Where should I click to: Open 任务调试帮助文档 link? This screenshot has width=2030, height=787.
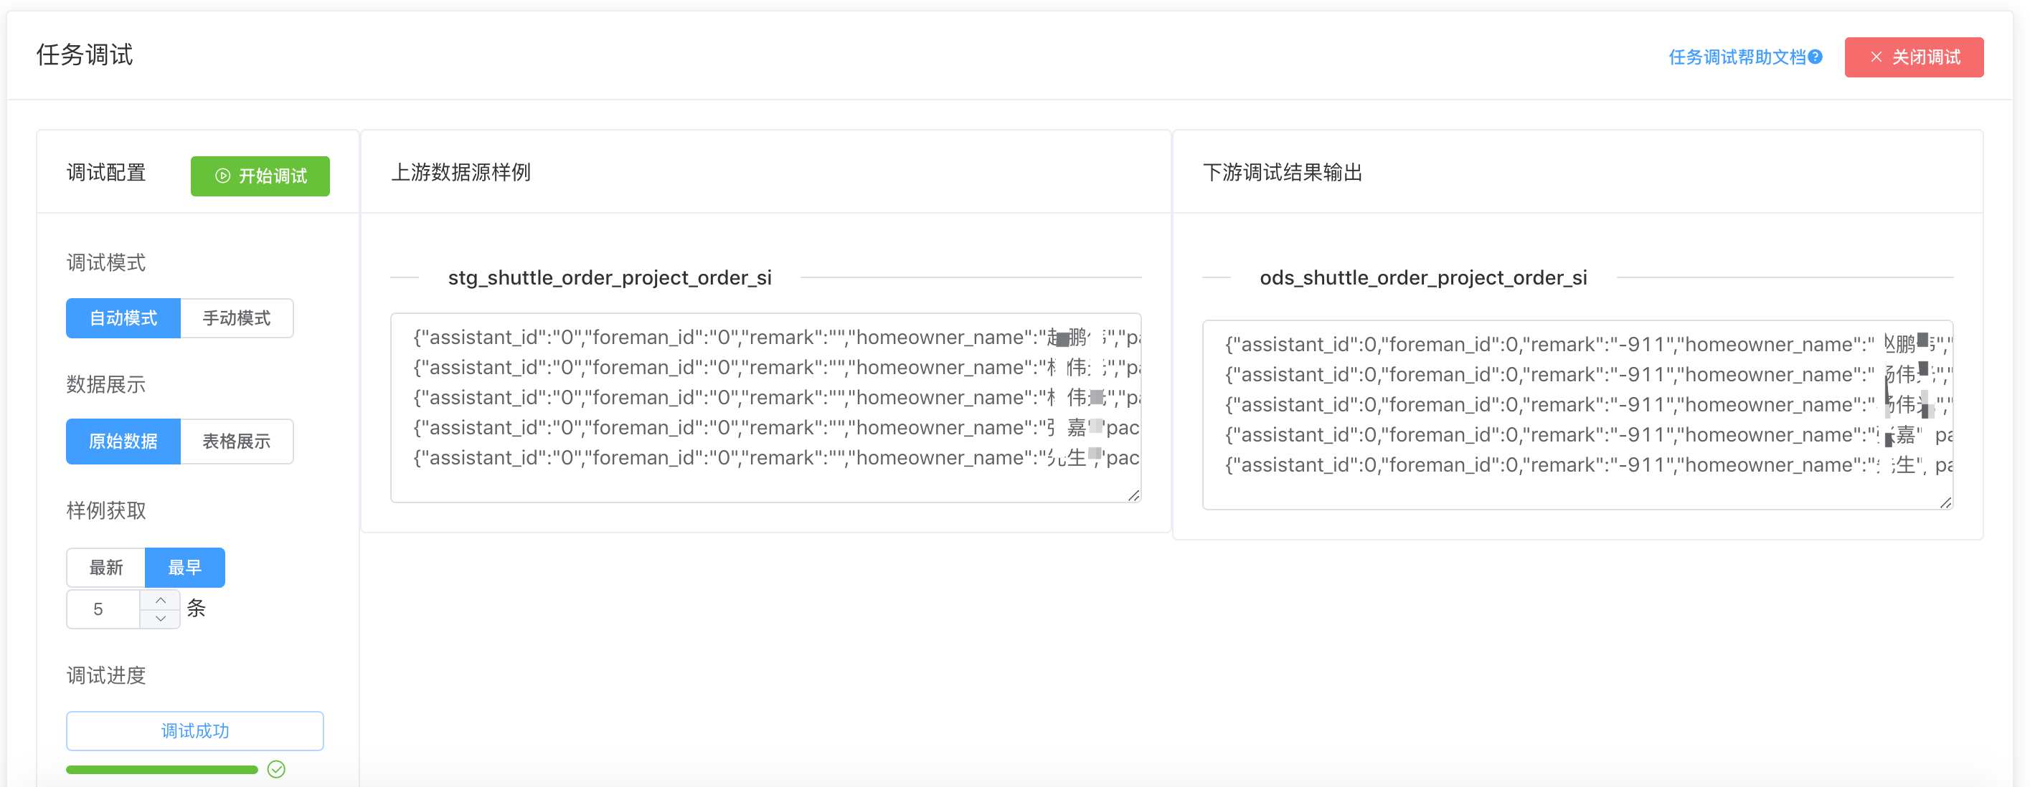point(1736,57)
